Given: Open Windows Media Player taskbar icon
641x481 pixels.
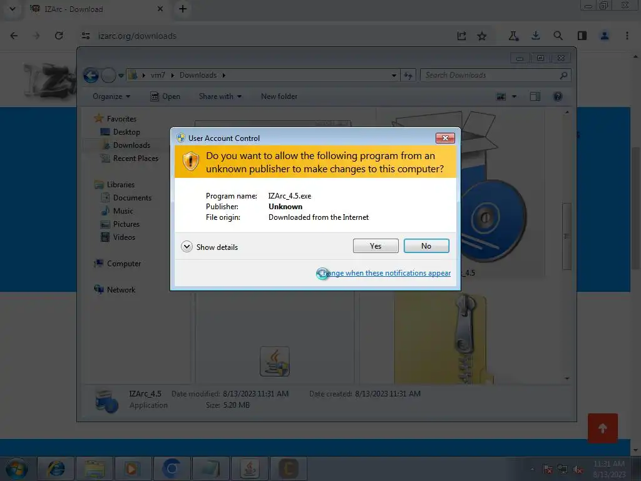Looking at the screenshot, I should 133,468.
